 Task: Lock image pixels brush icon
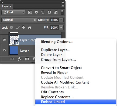tap(18, 28)
